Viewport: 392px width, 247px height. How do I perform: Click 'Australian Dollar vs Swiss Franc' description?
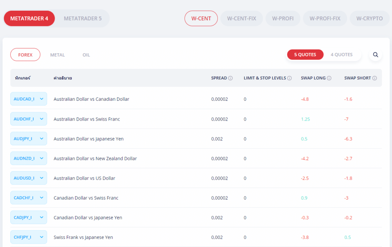pos(87,119)
